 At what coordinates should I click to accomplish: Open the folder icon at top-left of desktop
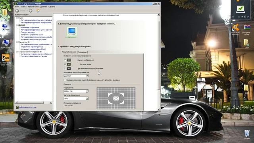pyautogui.click(x=4, y=12)
